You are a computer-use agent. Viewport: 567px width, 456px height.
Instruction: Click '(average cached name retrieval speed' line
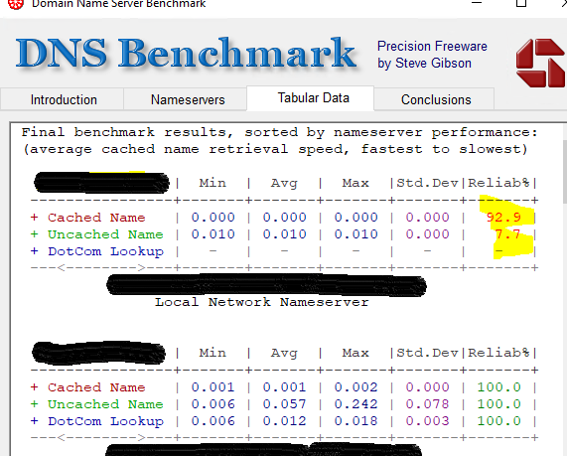pos(275,149)
